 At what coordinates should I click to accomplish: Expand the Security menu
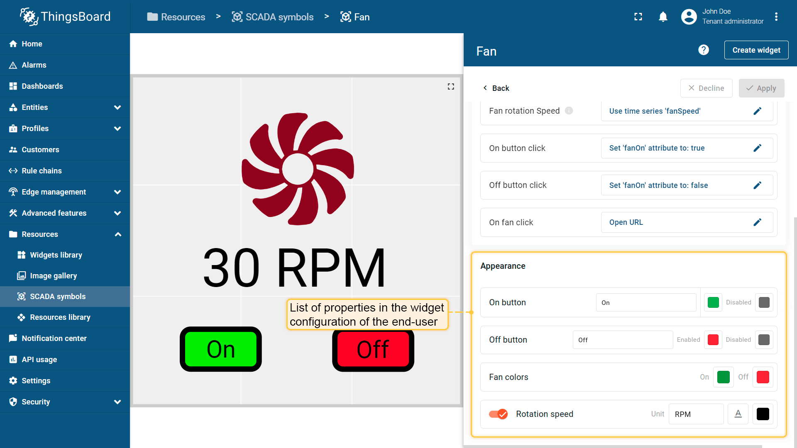click(117, 402)
